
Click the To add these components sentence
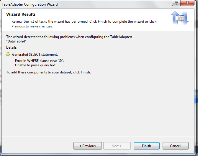[48, 72]
